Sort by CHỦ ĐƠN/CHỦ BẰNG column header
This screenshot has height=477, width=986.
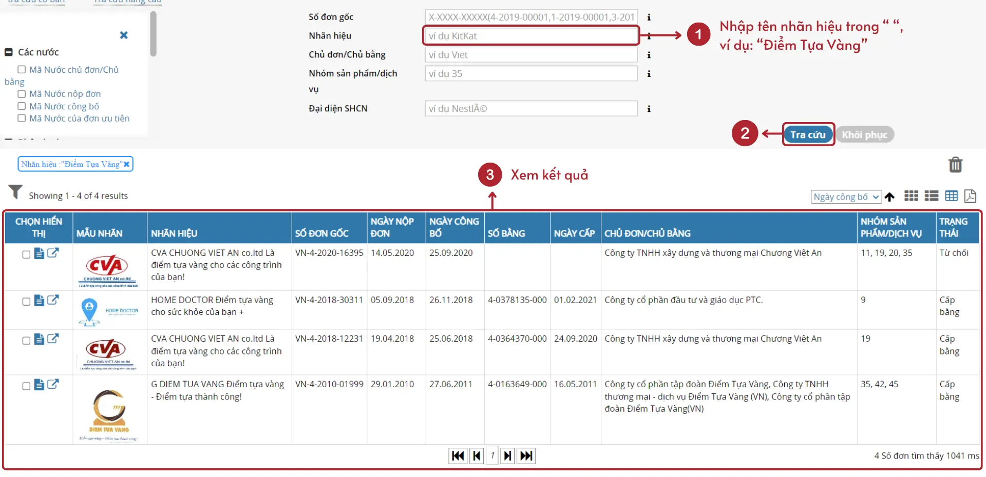pos(647,233)
